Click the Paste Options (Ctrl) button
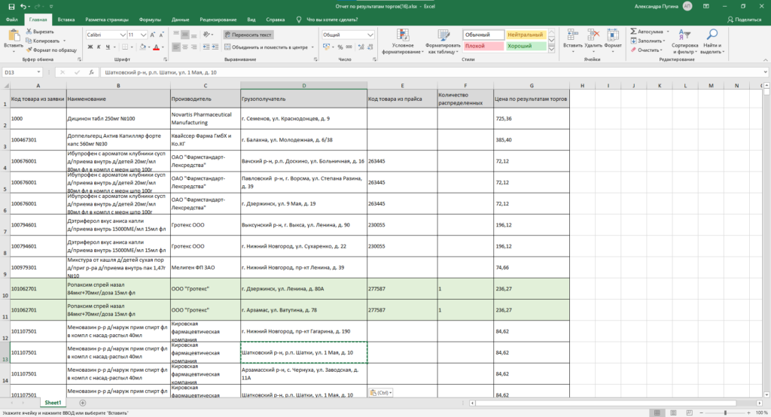The image size is (771, 417). click(382, 392)
